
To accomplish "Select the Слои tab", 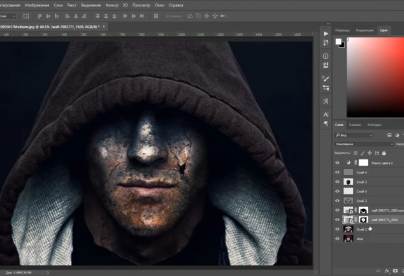I will click(339, 125).
